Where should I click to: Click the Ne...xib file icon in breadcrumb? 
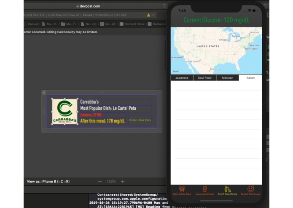point(83,24)
